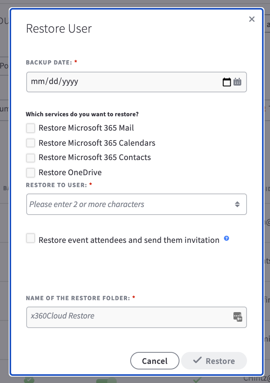Click the checkmark icon inside the Restore button

pyautogui.click(x=197, y=360)
